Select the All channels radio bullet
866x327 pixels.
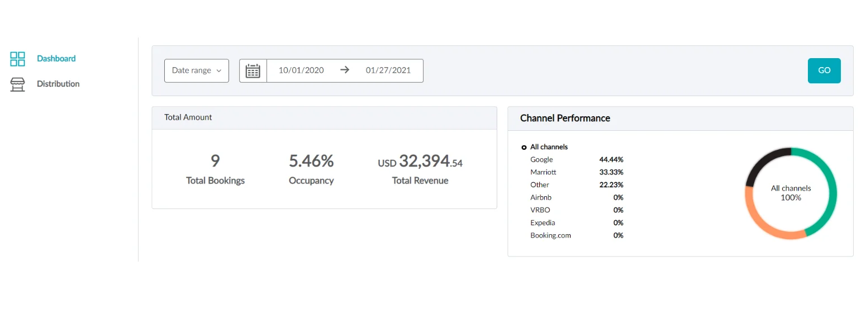coord(524,148)
